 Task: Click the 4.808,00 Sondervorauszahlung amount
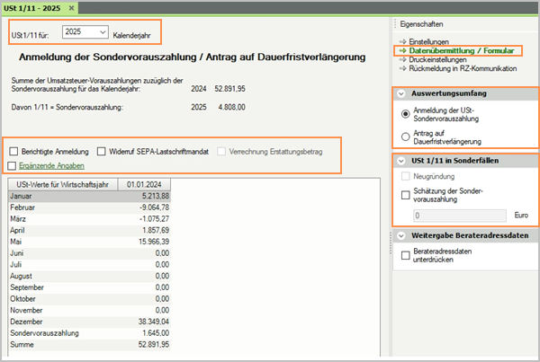click(232, 107)
